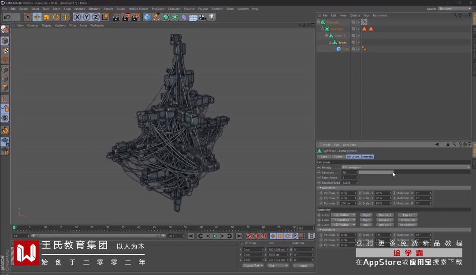
Task: Select the Move tool in top toolbar
Action: [37, 17]
